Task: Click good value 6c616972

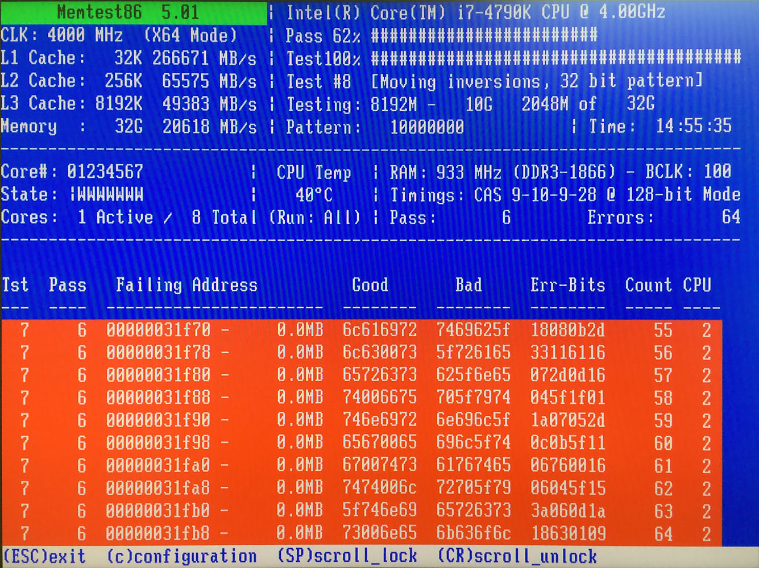Action: [x=380, y=329]
